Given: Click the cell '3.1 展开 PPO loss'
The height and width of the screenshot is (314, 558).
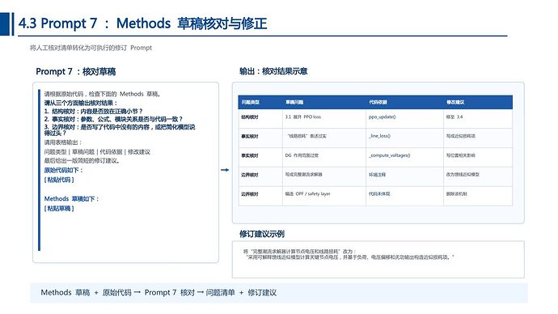Looking at the screenshot, I should click(x=302, y=117).
